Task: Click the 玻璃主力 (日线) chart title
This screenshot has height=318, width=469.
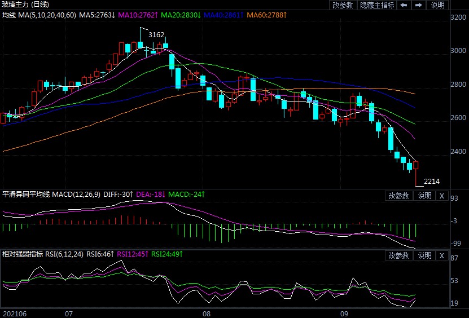Action: pyautogui.click(x=27, y=5)
